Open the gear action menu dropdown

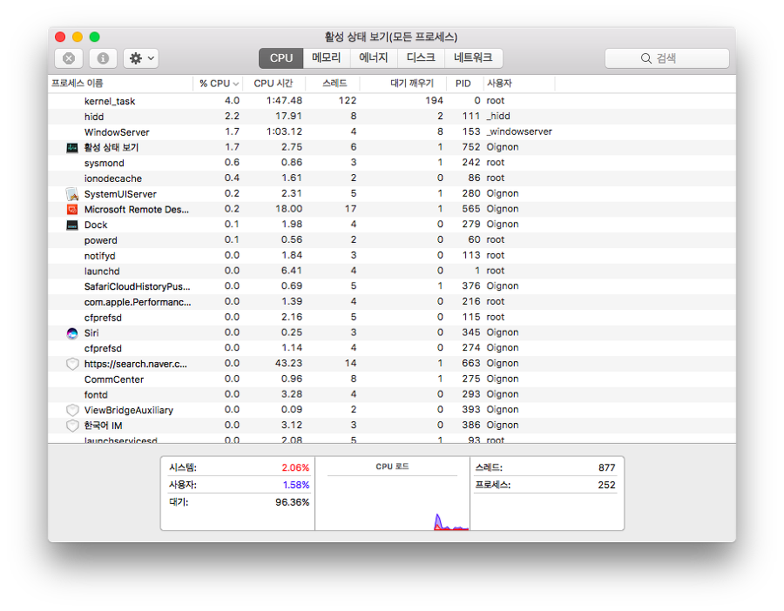[x=141, y=58]
